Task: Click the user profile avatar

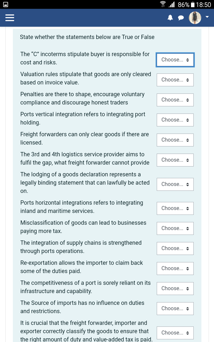Action: point(195,18)
